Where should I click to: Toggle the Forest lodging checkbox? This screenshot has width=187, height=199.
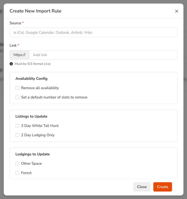coord(17,173)
